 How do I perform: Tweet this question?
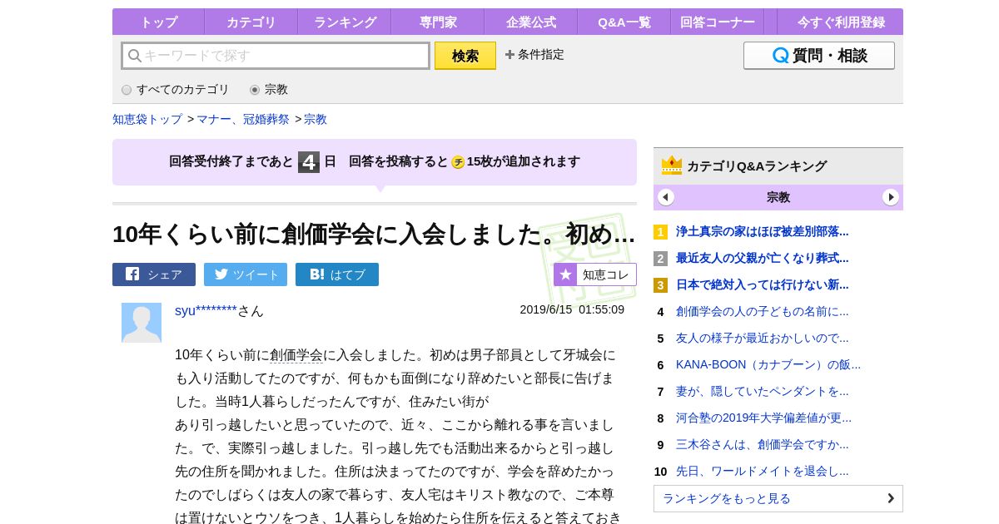tap(246, 274)
